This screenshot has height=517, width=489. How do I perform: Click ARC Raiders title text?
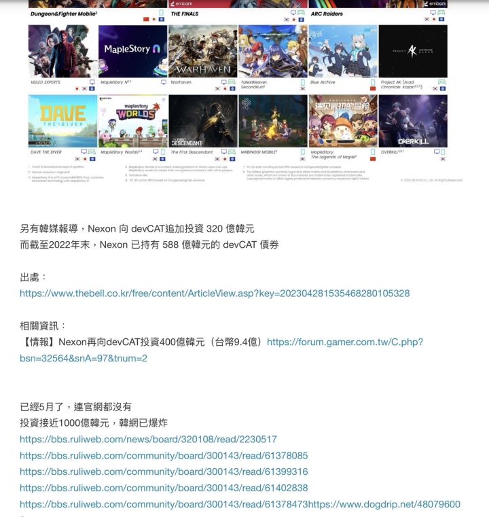[x=327, y=14]
